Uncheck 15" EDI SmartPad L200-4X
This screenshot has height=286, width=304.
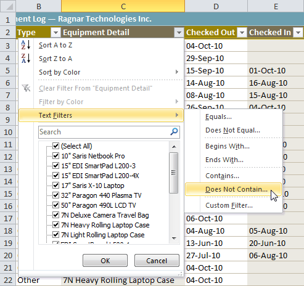[x=55, y=176]
